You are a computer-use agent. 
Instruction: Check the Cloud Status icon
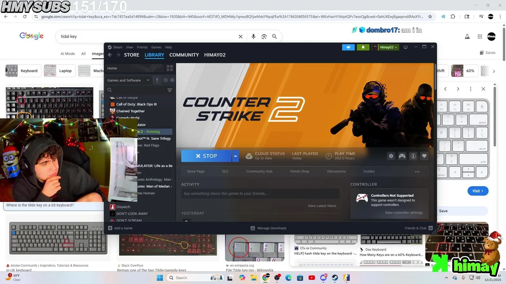pyautogui.click(x=249, y=156)
